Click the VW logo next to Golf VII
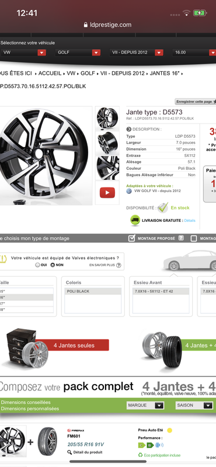 tap(129, 191)
